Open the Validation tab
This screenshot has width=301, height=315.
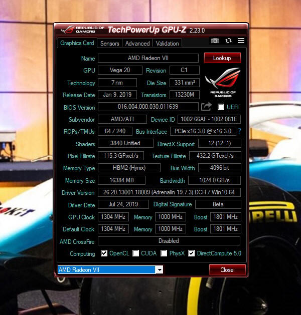[x=167, y=44]
